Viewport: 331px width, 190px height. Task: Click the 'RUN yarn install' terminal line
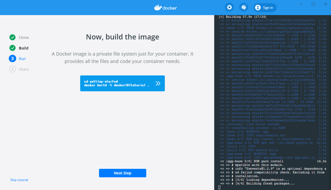click(273, 161)
